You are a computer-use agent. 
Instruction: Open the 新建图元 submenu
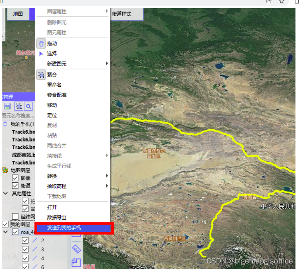coord(72,64)
